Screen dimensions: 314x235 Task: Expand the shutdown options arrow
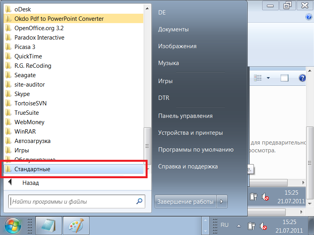click(222, 202)
